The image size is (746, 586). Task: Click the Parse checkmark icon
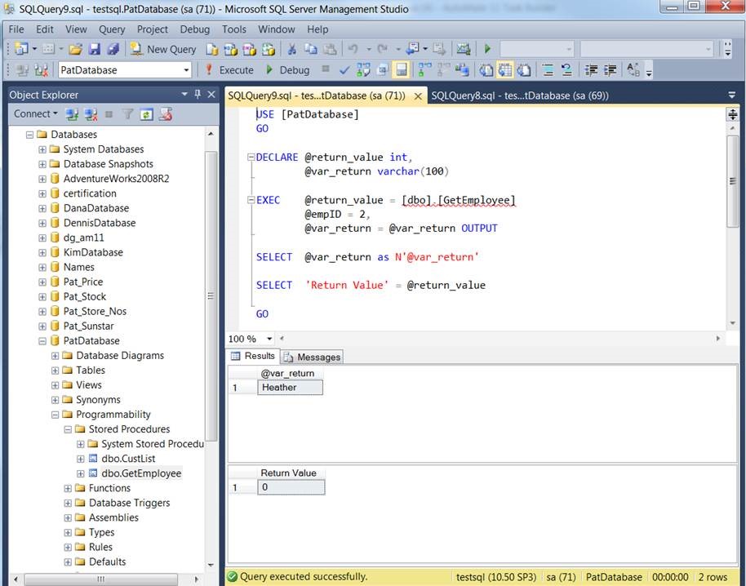(x=344, y=70)
